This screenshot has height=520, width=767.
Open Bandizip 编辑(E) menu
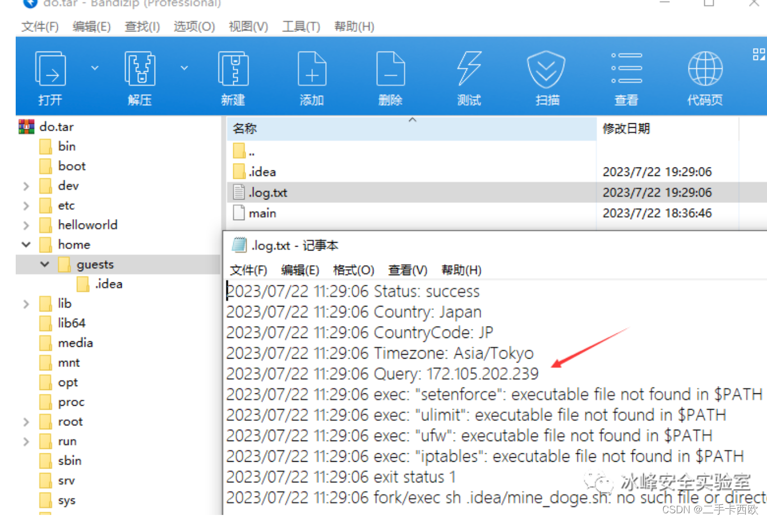tap(91, 26)
